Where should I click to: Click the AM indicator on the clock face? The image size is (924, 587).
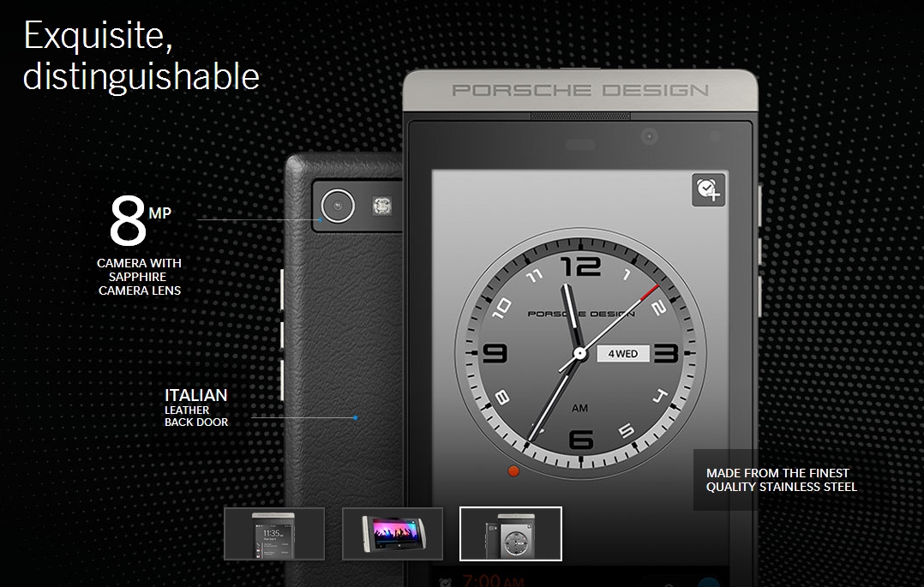[x=579, y=408]
